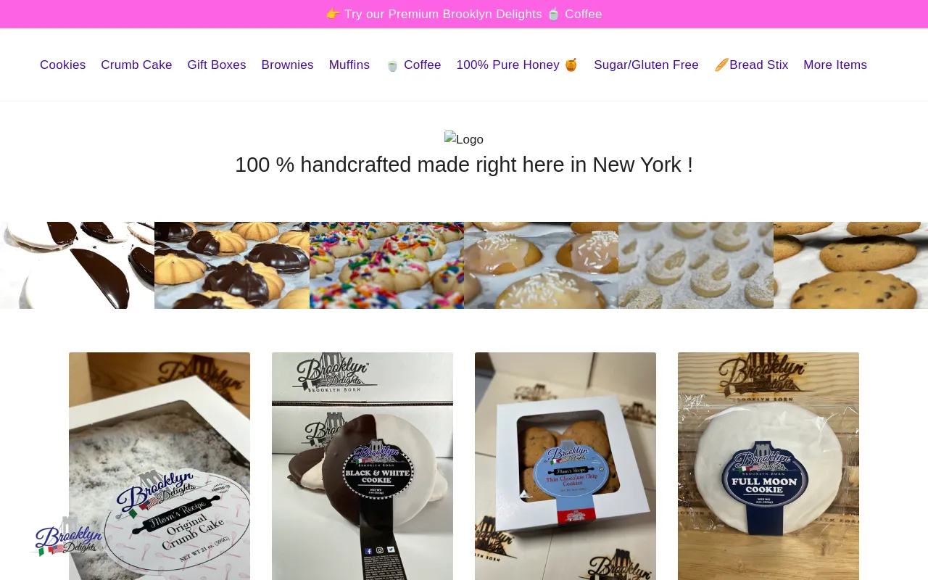The width and height of the screenshot is (928, 580).
Task: Open the Crumb Cake menu item
Action: (x=136, y=65)
